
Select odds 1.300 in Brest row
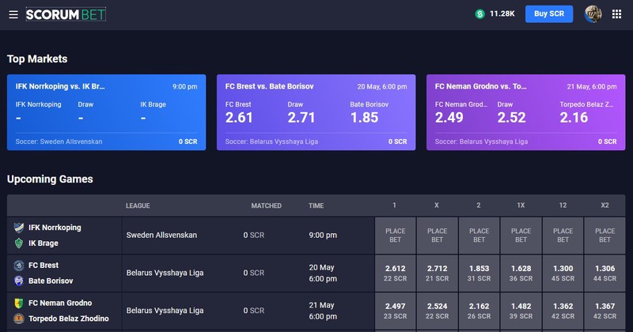tap(563, 273)
